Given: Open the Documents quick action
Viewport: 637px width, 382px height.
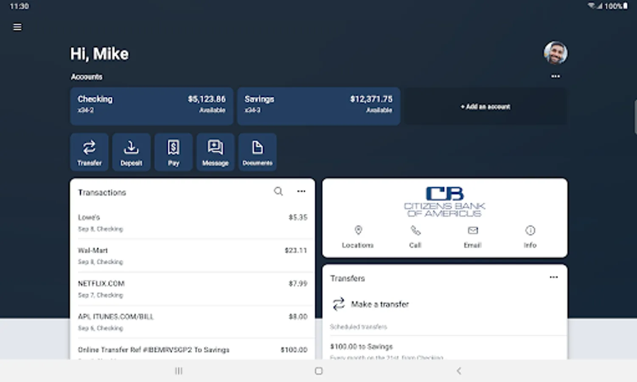Looking at the screenshot, I should (x=257, y=152).
